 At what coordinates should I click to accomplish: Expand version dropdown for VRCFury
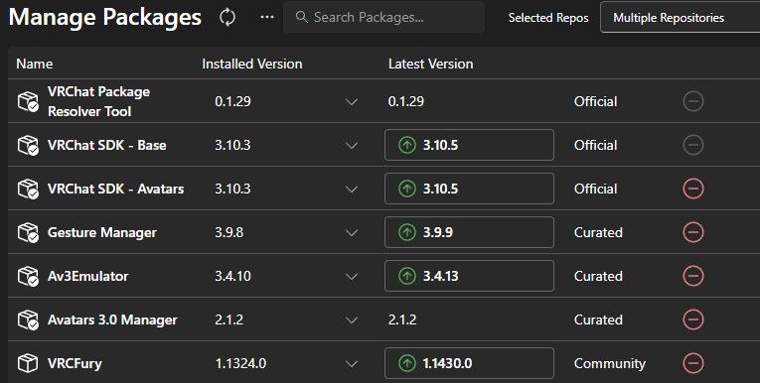pos(352,363)
